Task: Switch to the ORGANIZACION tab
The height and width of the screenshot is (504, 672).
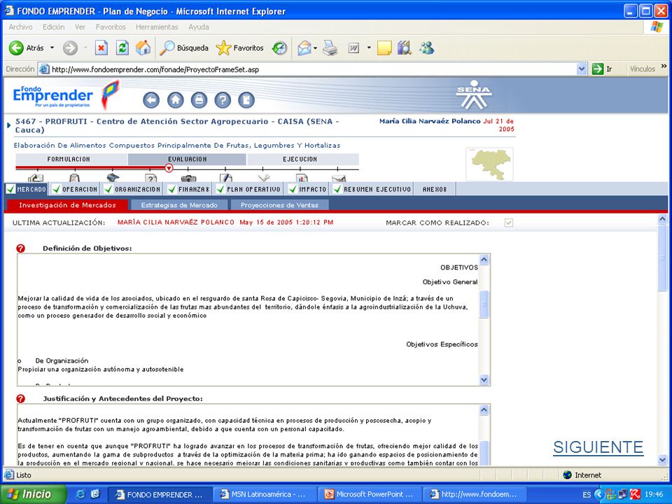Action: click(x=132, y=189)
